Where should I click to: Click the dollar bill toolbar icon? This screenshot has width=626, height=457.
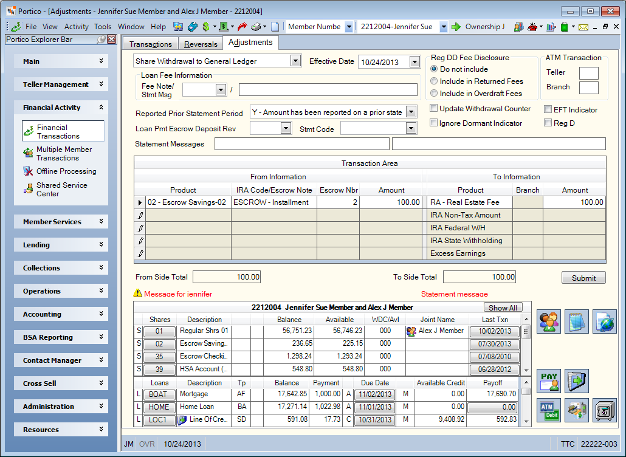click(x=224, y=27)
